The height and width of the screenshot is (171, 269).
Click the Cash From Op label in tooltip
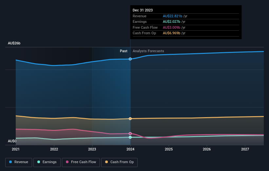click(x=144, y=33)
